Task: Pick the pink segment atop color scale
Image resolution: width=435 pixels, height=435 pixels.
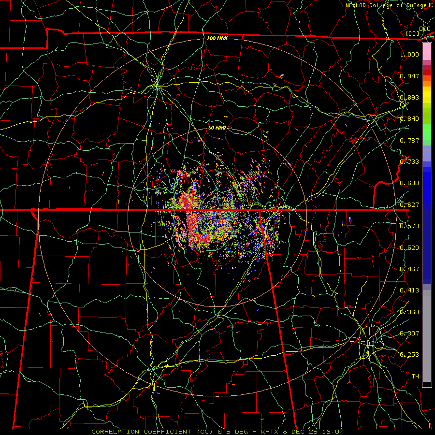Action: [427, 52]
